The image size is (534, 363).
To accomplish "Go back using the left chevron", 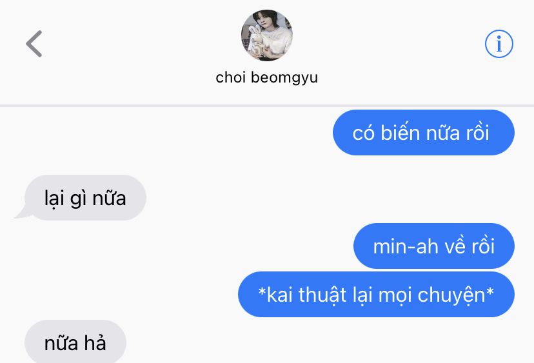I will 34,44.
